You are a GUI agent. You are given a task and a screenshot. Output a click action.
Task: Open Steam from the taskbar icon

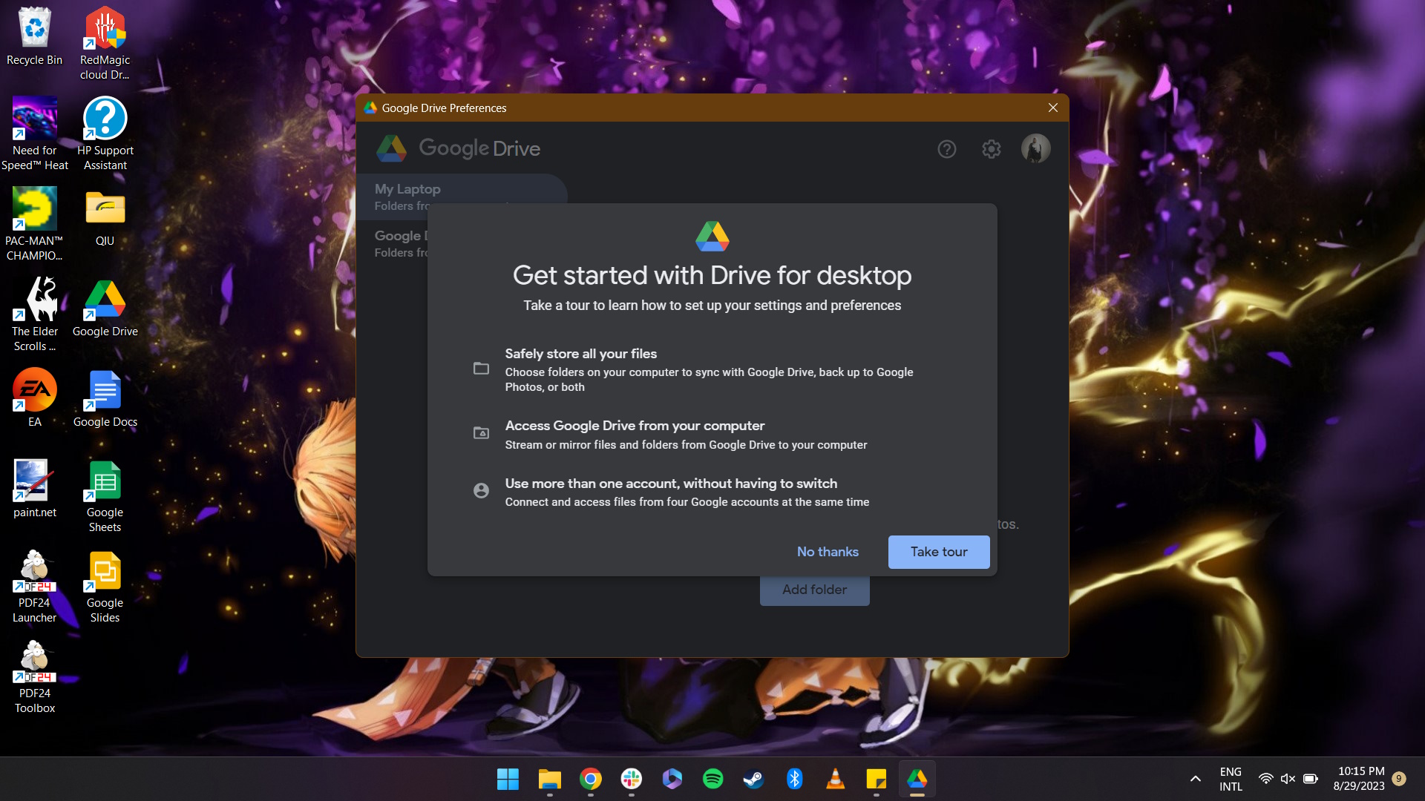click(x=753, y=779)
